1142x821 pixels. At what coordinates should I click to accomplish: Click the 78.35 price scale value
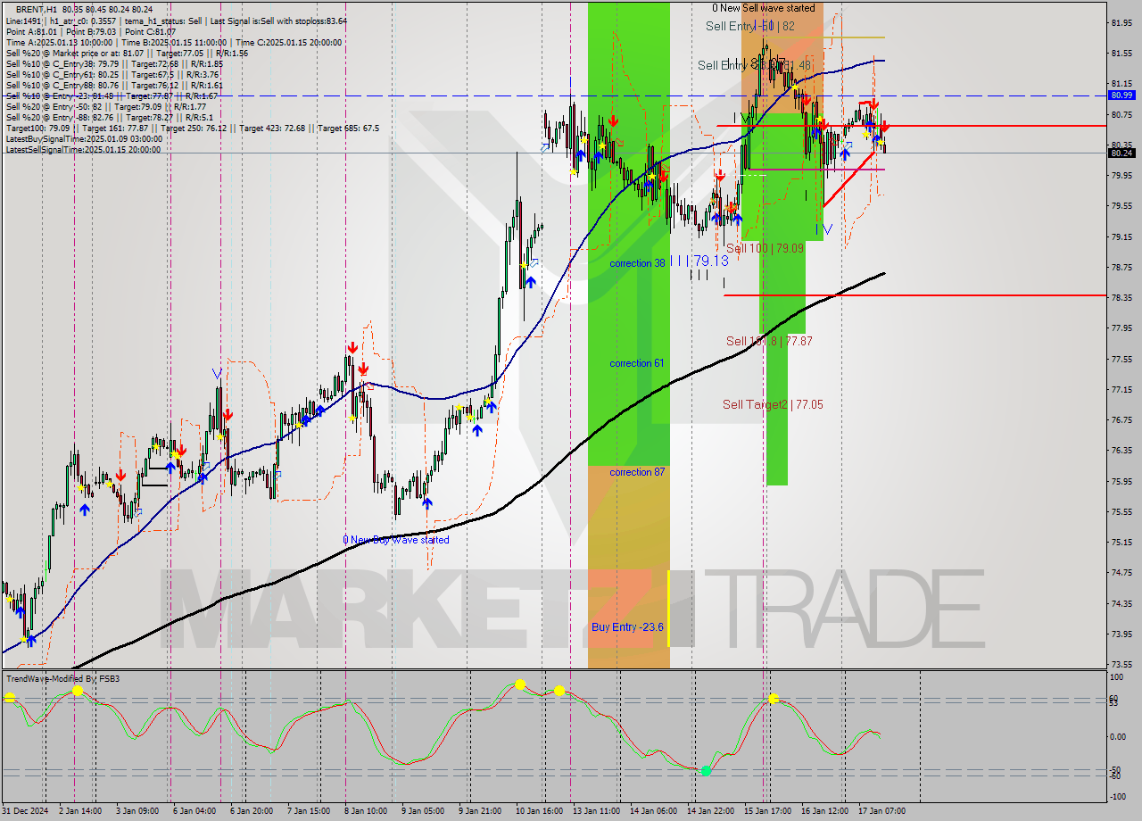coord(1122,297)
